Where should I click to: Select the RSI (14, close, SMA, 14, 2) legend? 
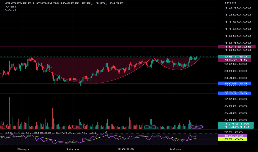coord(51,133)
